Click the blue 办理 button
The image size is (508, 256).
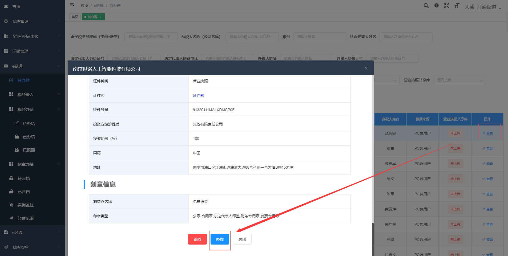click(x=220, y=239)
